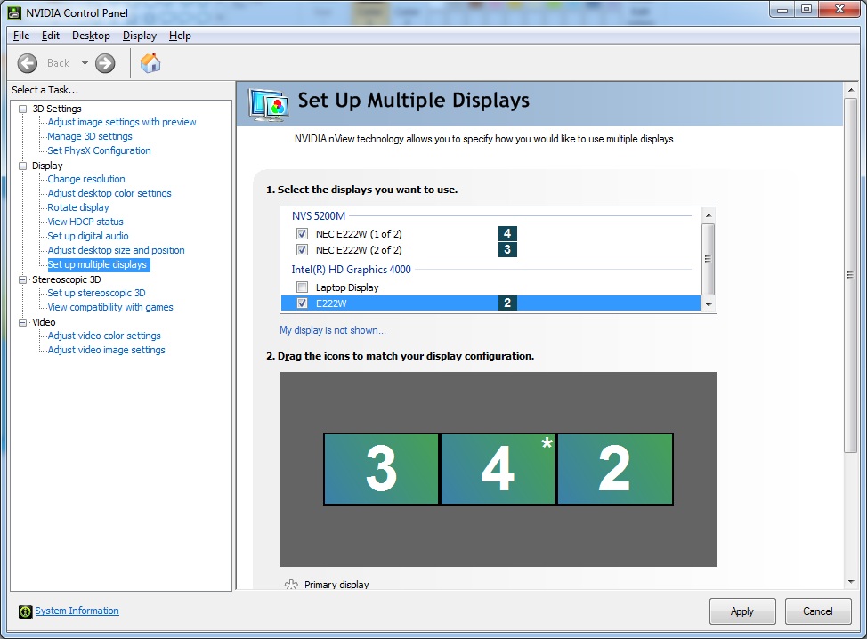Open Set up stereoscopic 3D
This screenshot has width=867, height=639.
(x=96, y=293)
